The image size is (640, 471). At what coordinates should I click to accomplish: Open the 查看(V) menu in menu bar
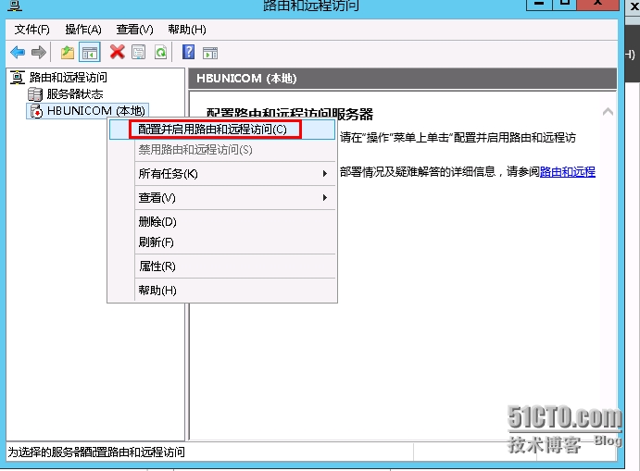point(134,30)
